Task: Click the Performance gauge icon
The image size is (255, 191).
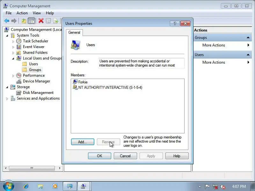Action: click(19, 75)
